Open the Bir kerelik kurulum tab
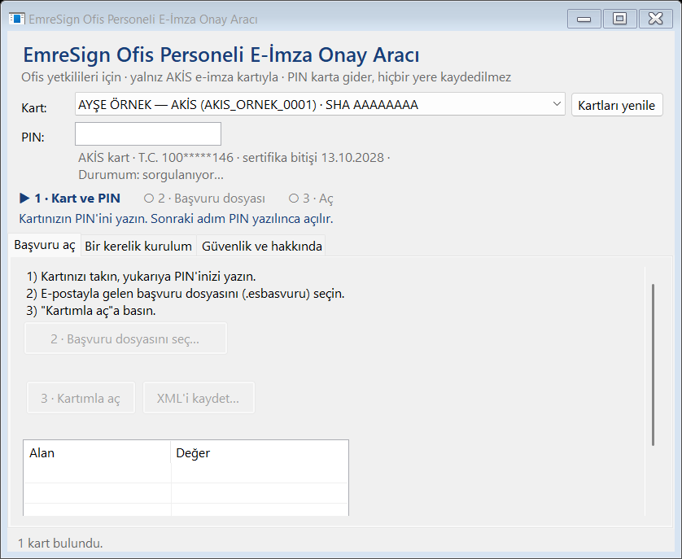Screen dimensions: 682x559 click(x=138, y=247)
